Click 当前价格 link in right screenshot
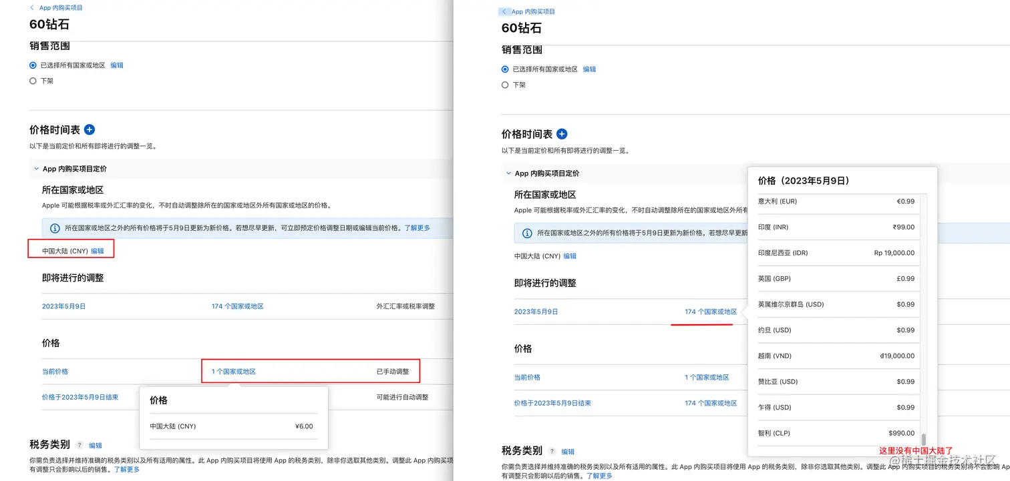The height and width of the screenshot is (481, 1010). click(527, 377)
